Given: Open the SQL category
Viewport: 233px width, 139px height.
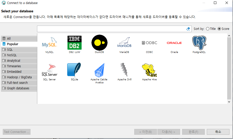Looking at the screenshot, I should coord(19,50).
